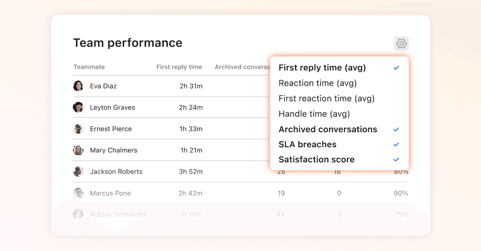This screenshot has height=251, width=481.
Task: Select First reaction time (avg) option
Action: click(x=326, y=99)
